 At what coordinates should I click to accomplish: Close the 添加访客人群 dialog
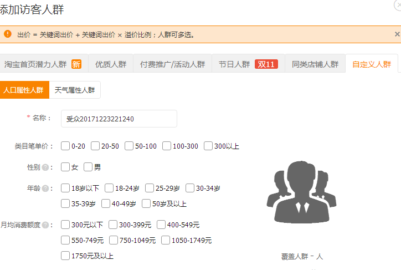pyautogui.click(x=397, y=4)
